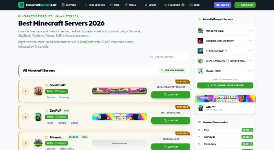
Task: Expand the Tools dropdown
Action: (x=132, y=5)
